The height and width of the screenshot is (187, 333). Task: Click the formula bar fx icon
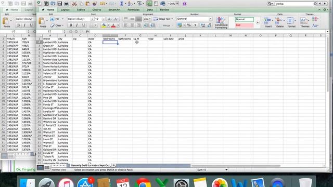pyautogui.click(x=87, y=31)
